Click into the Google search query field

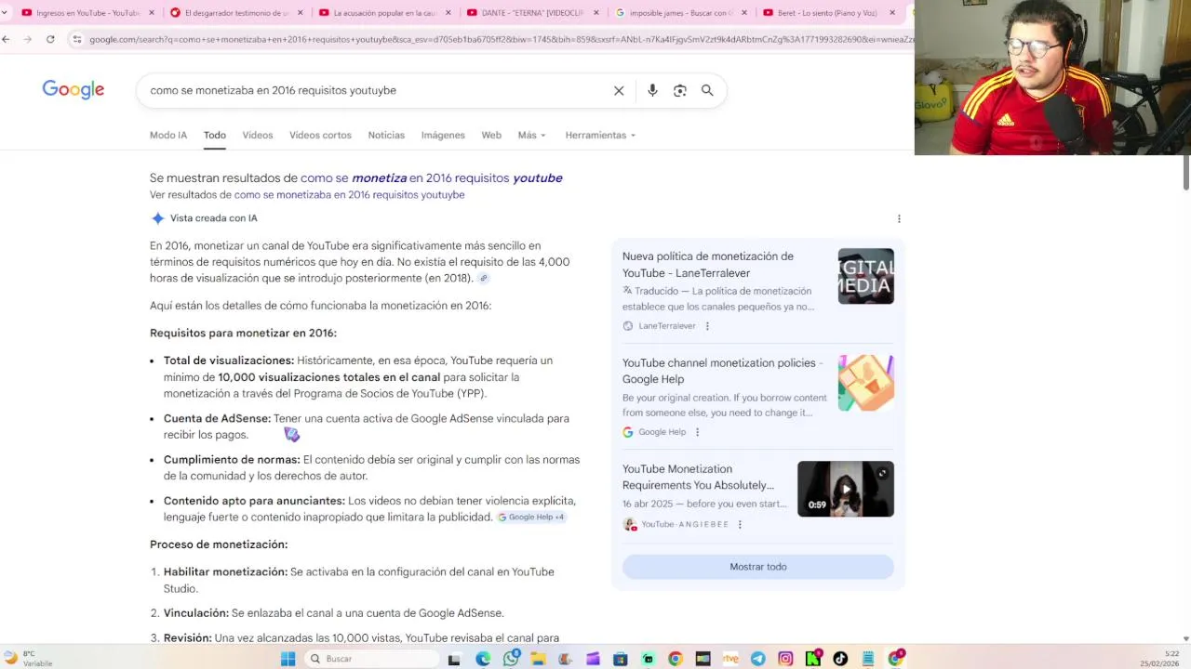(x=372, y=90)
